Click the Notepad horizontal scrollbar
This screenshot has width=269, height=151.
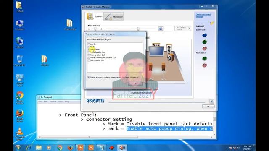point(89,137)
